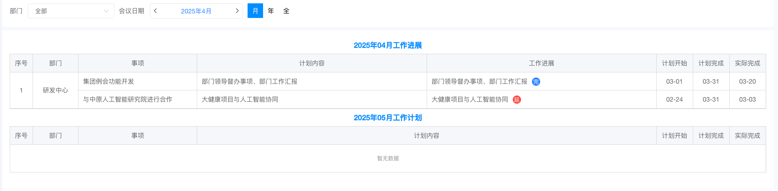Open the 2025年4月 date picker
The width and height of the screenshot is (778, 191).
tap(196, 11)
